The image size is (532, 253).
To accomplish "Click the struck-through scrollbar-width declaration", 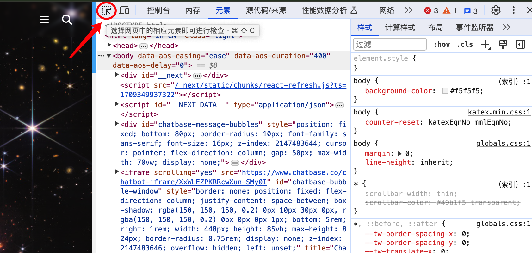I will coord(411,194).
